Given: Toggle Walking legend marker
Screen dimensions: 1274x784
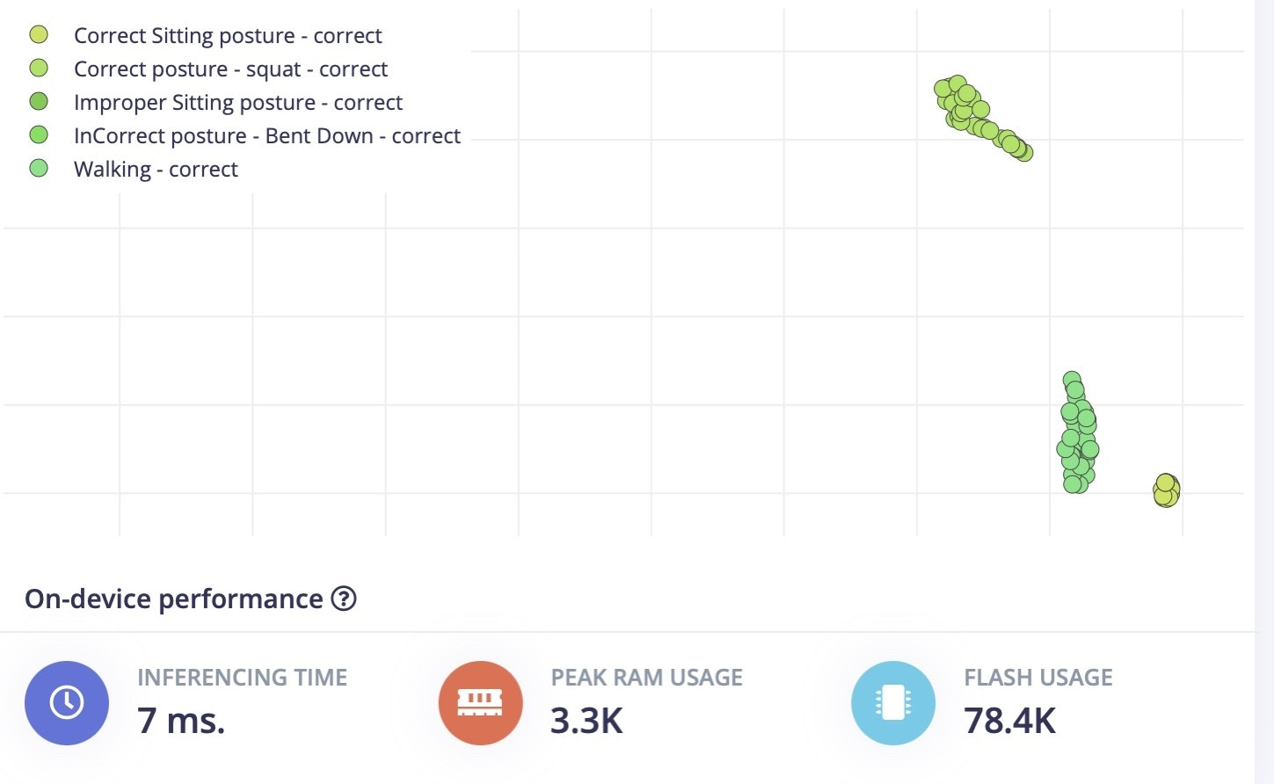Looking at the screenshot, I should click(39, 168).
